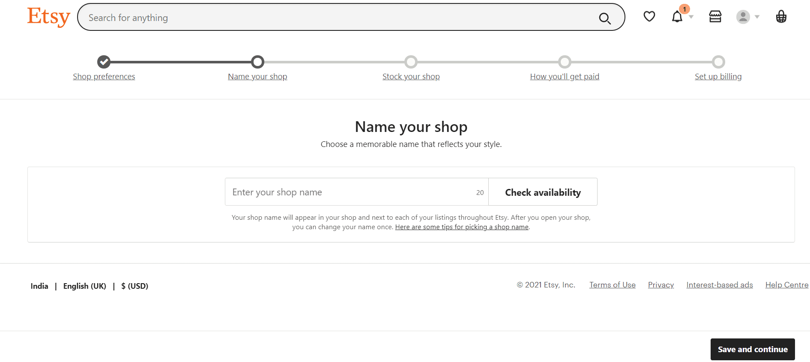Viewport: 810px width, 362px height.
Task: Go to Name your shop step
Action: (x=257, y=77)
